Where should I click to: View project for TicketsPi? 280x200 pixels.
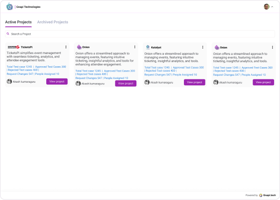pos(57,81)
